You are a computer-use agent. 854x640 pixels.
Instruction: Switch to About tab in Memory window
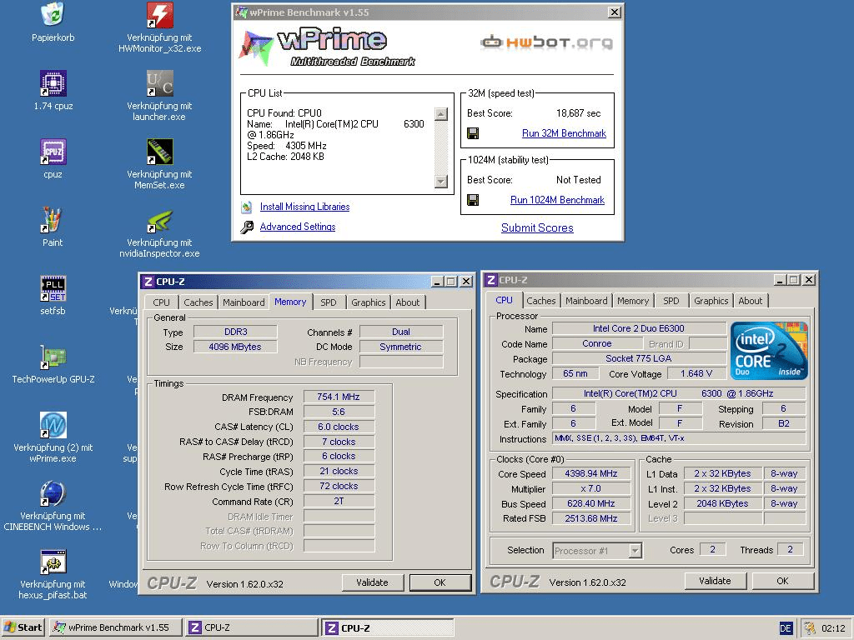click(407, 302)
